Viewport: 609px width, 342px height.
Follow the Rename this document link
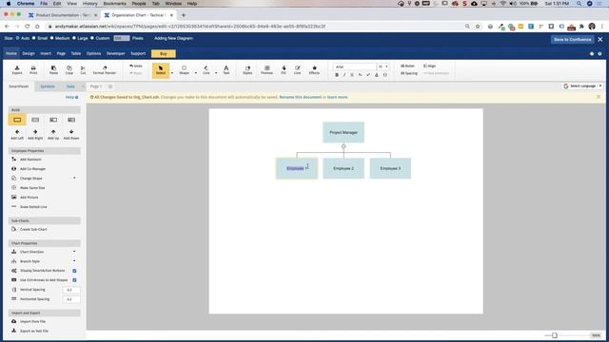click(x=301, y=97)
